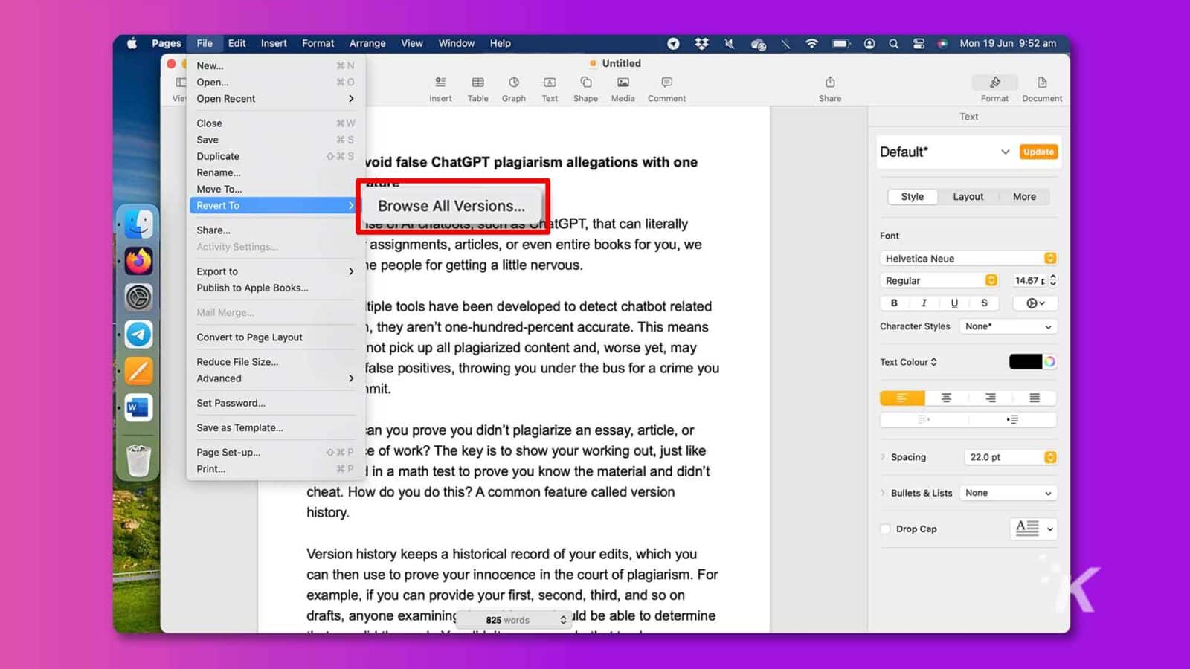Open the Apple menu
The height and width of the screenshot is (669, 1190).
[132, 43]
